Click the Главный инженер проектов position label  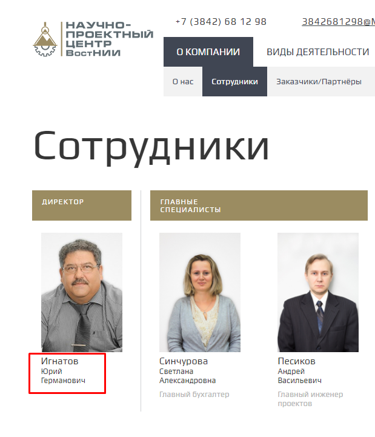tap(310, 399)
